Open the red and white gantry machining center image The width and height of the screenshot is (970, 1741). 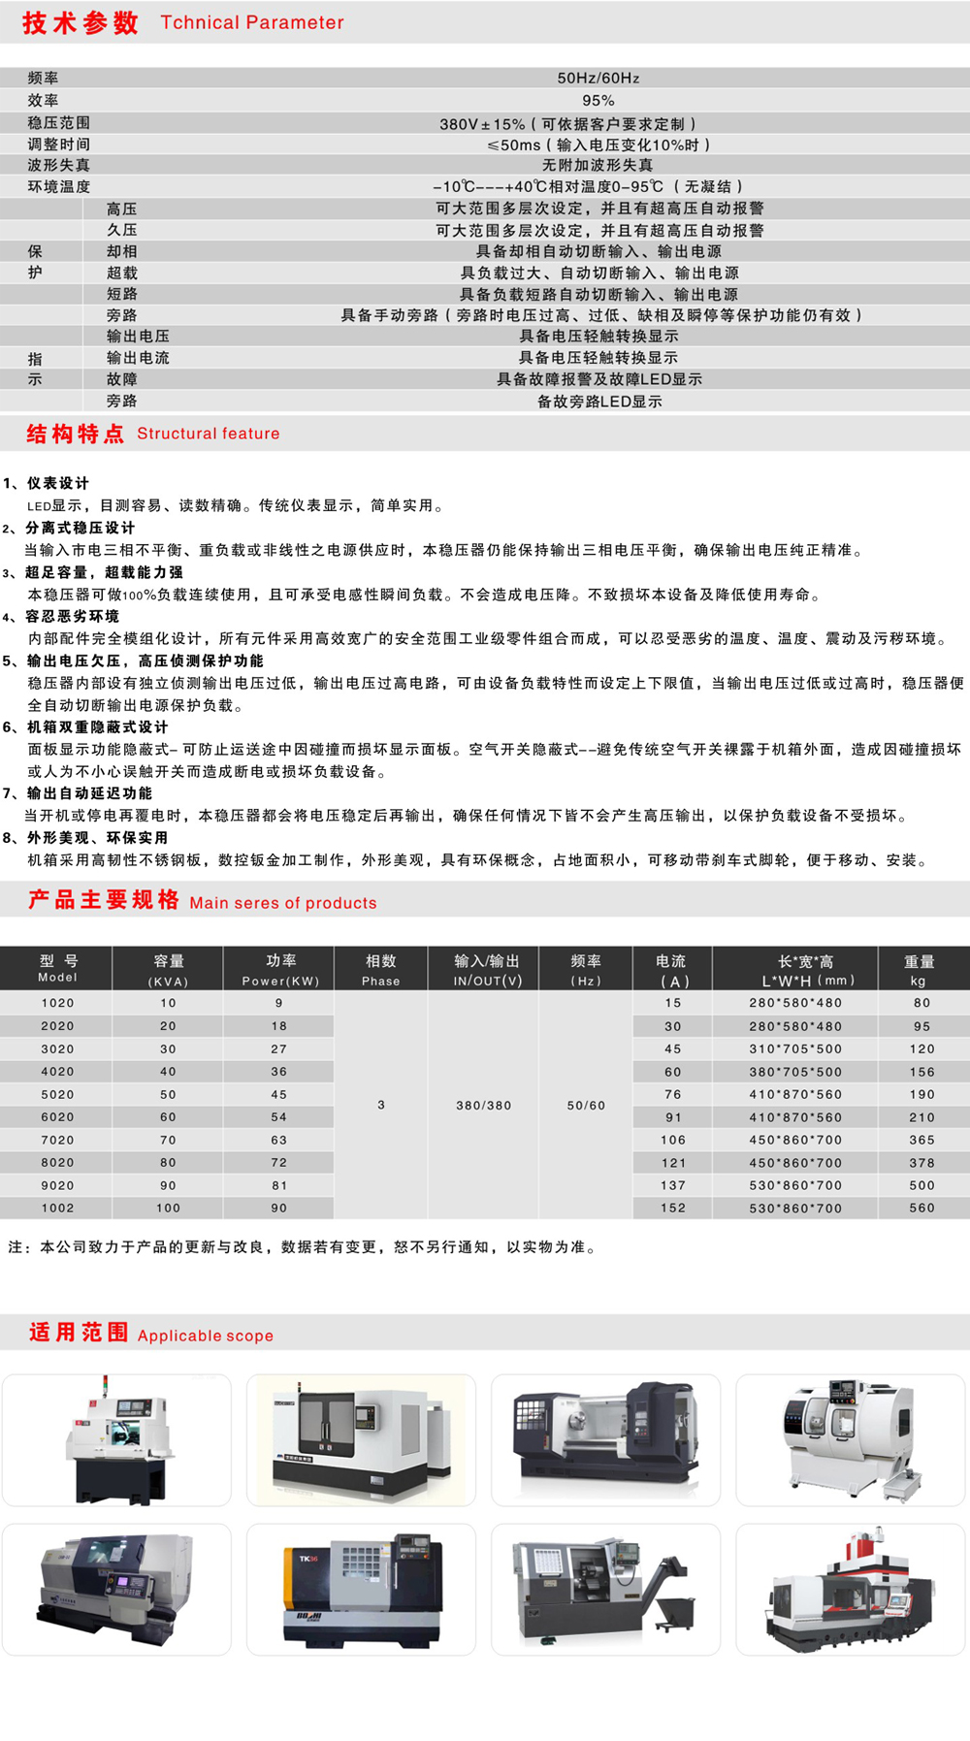[850, 1589]
